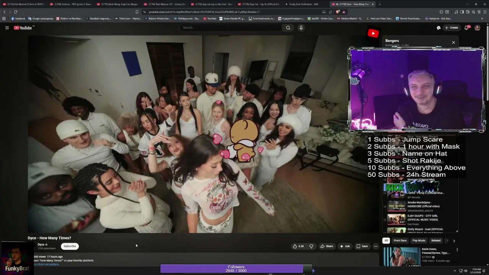
Task: Open YouTube notifications bell
Action: point(466,27)
